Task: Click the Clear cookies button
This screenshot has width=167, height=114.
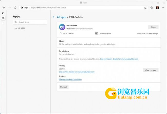Action: coord(151,70)
